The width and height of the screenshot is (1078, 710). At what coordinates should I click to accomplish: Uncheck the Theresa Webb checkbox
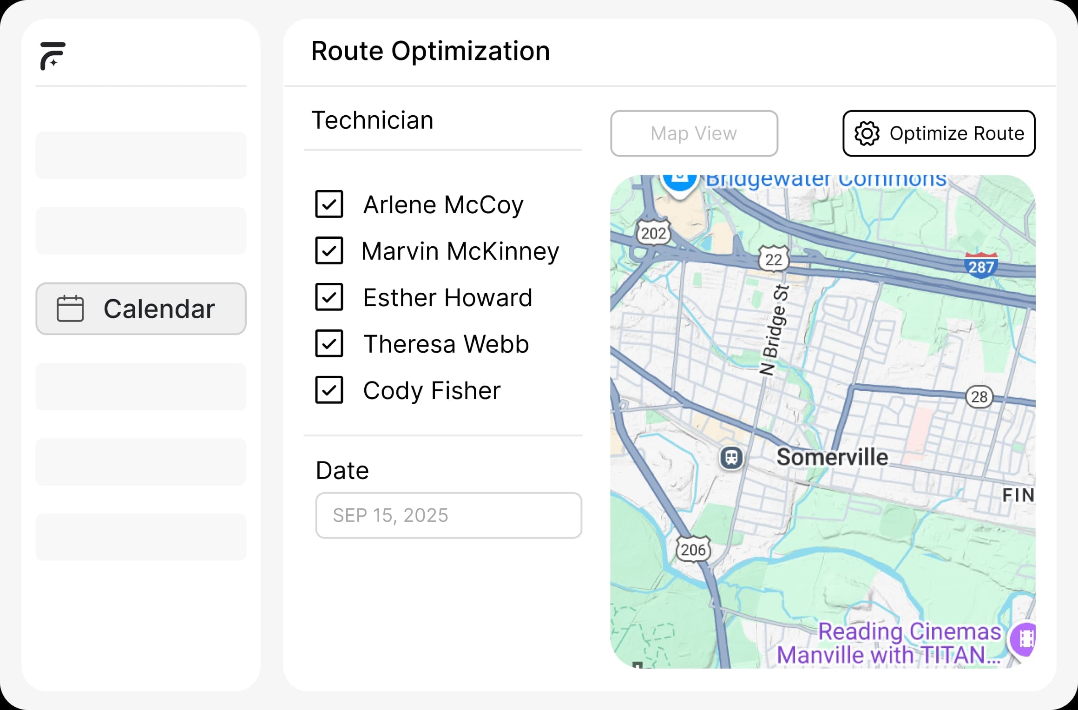pos(329,344)
